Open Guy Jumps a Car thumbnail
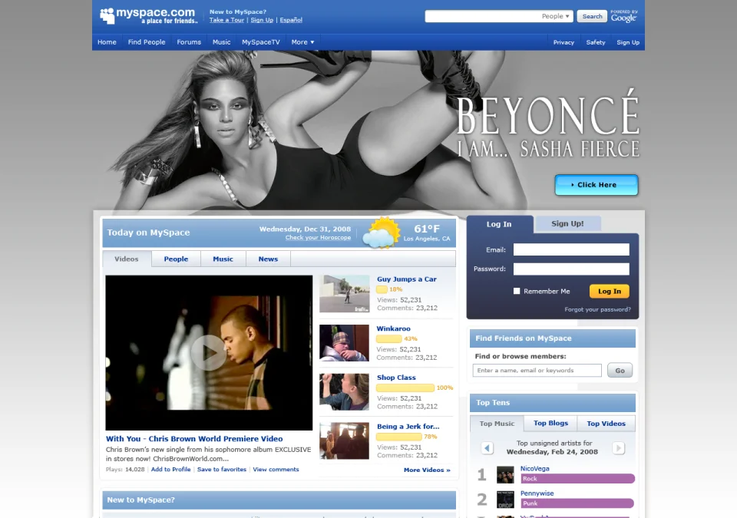Image resolution: width=737 pixels, height=518 pixels. [x=345, y=294]
